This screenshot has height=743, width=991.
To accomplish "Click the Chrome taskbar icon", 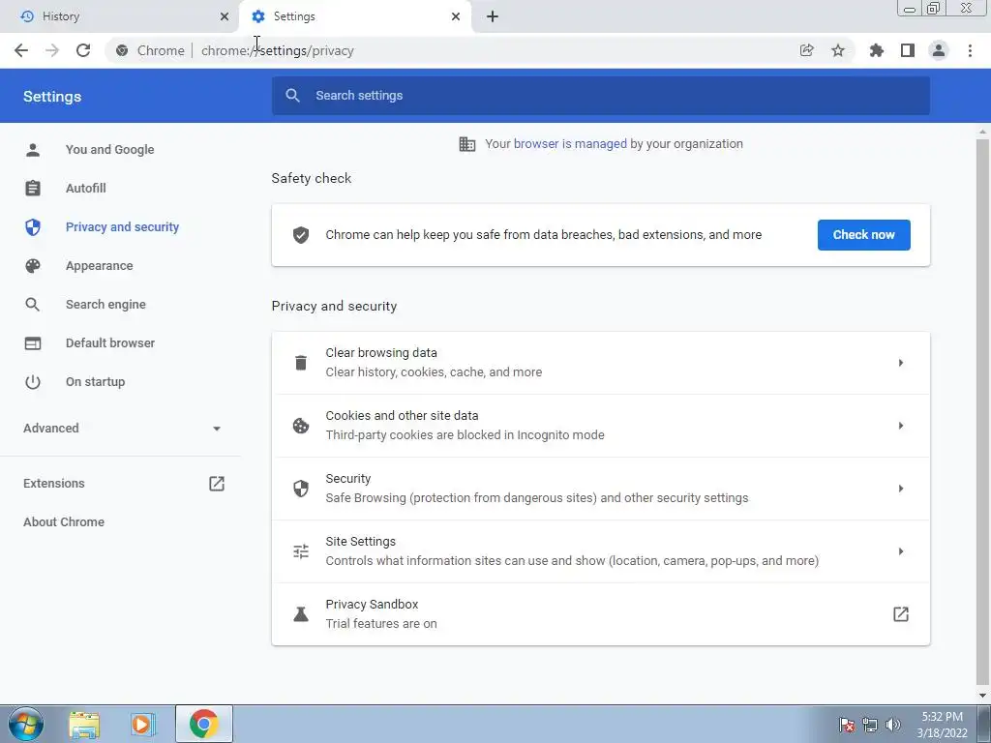I will pos(203,724).
